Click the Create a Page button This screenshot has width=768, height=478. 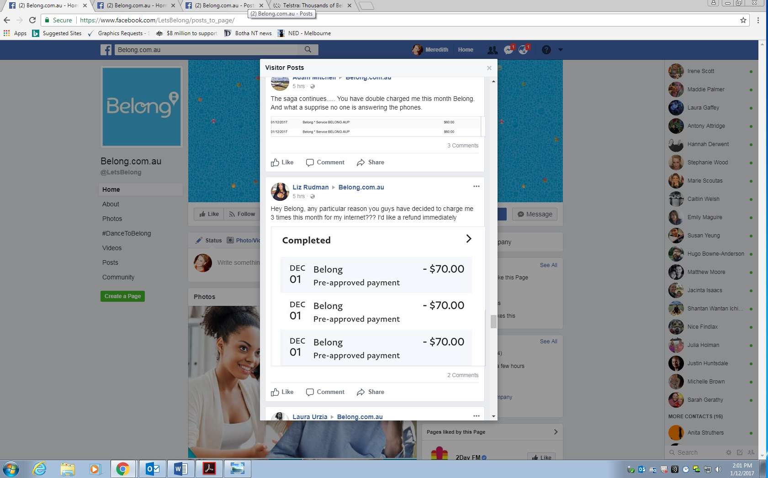point(122,296)
